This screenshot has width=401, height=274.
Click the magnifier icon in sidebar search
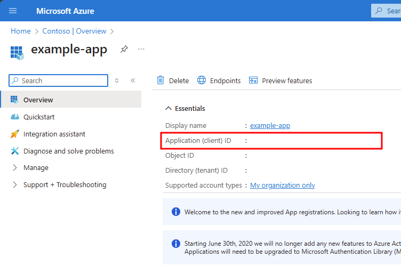coord(15,80)
